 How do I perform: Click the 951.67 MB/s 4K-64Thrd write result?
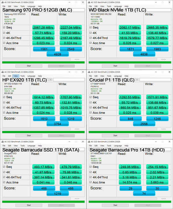157,108
